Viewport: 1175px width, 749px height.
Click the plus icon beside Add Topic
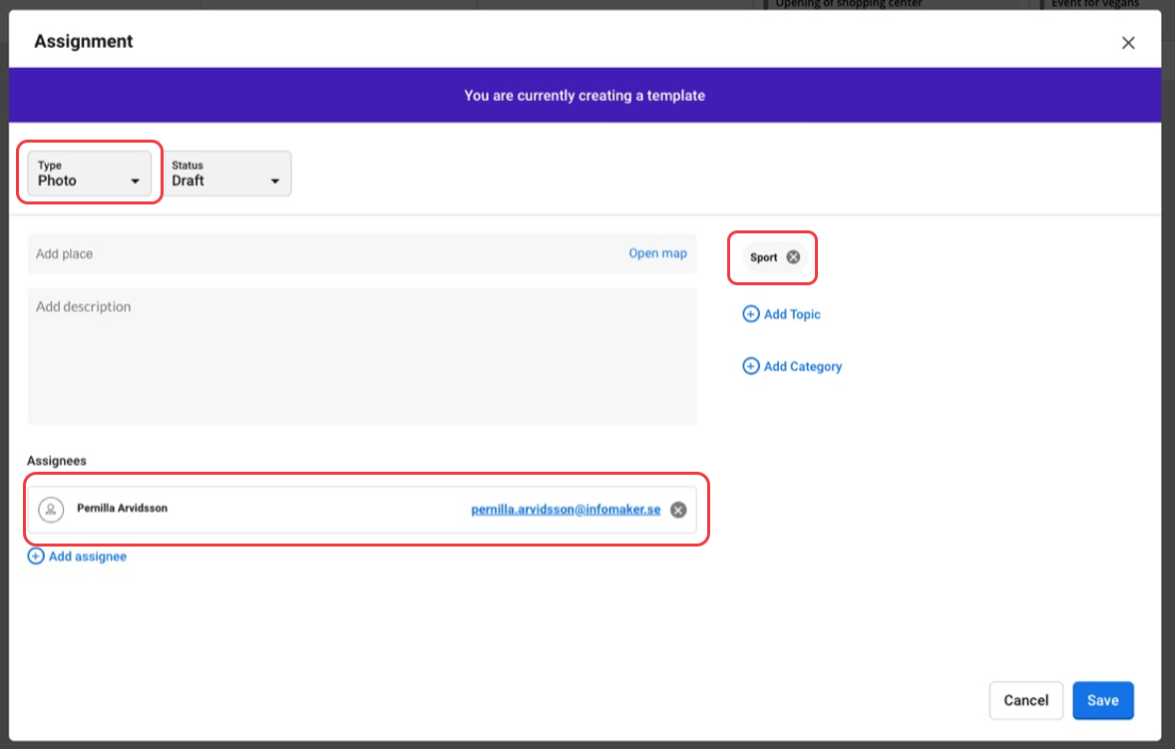750,314
